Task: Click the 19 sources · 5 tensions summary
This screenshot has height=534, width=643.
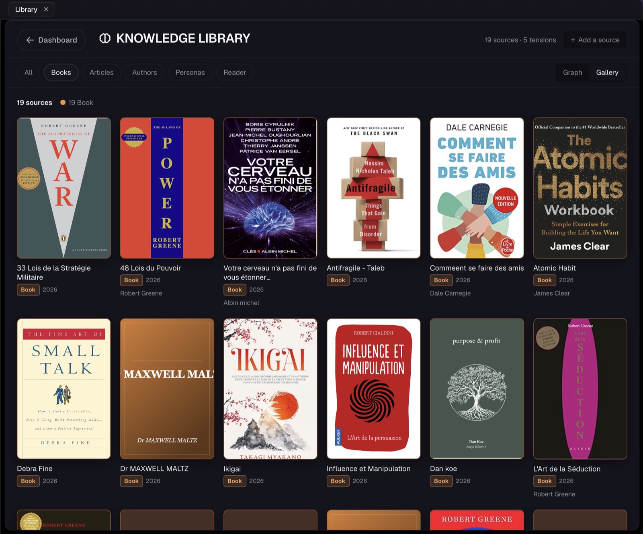Action: 520,40
